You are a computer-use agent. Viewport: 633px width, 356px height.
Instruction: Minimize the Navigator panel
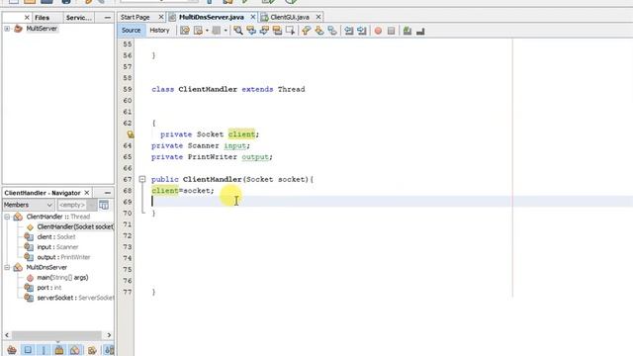[108, 193]
